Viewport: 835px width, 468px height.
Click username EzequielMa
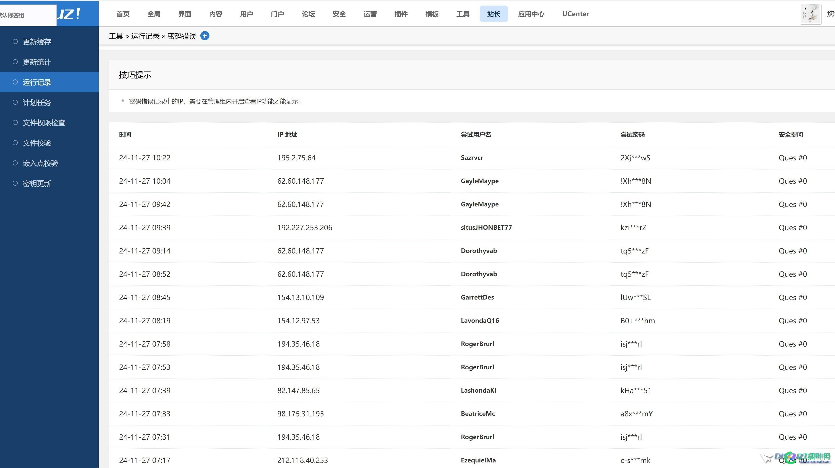478,460
